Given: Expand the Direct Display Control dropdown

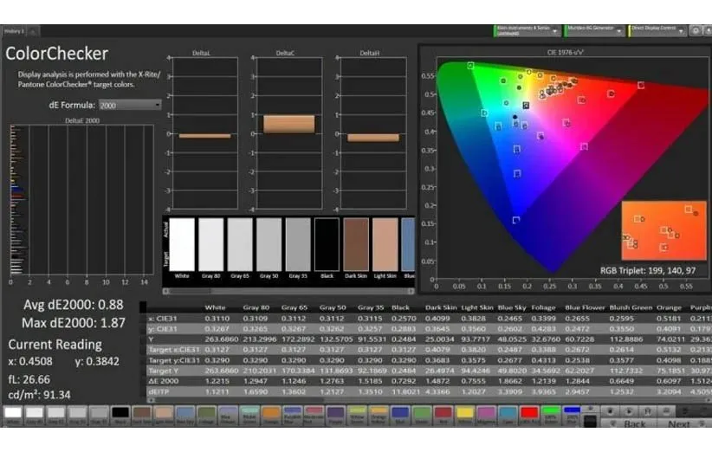Looking at the screenshot, I should (682, 30).
